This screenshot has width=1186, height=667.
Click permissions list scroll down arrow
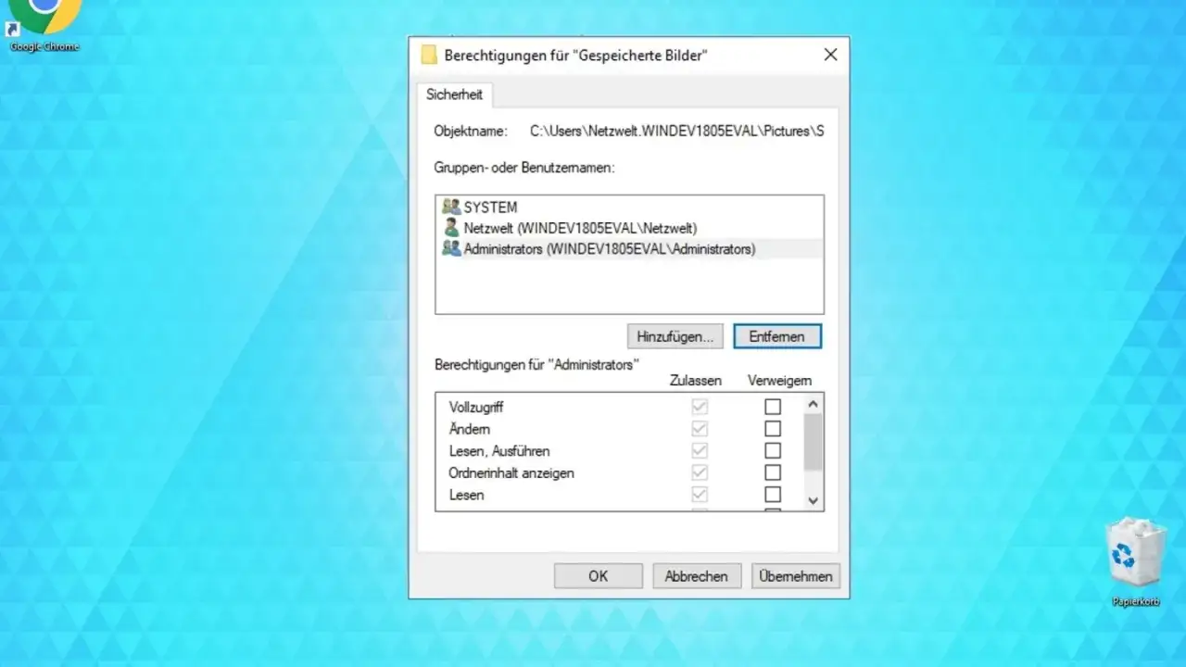point(814,500)
